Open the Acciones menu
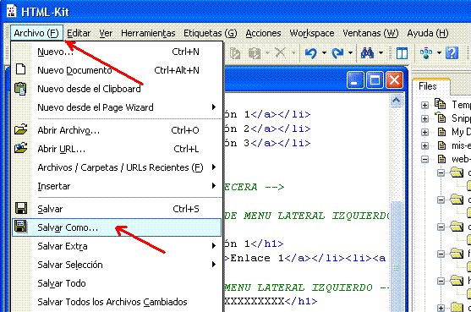Viewport: 471px width, 312px height. click(263, 33)
